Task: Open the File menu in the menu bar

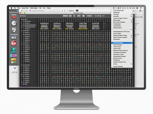Action: click(15, 8)
